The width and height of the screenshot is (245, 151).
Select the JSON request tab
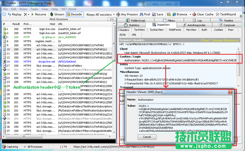122,35
